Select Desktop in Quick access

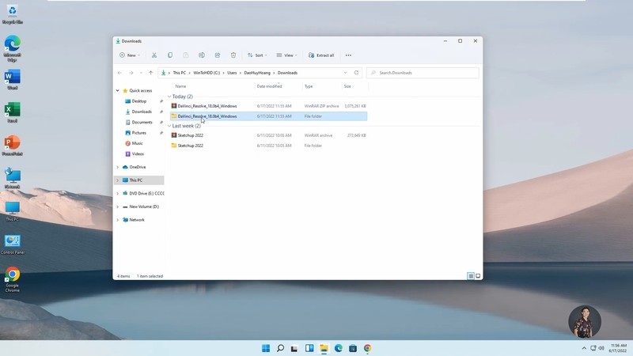[139, 101]
